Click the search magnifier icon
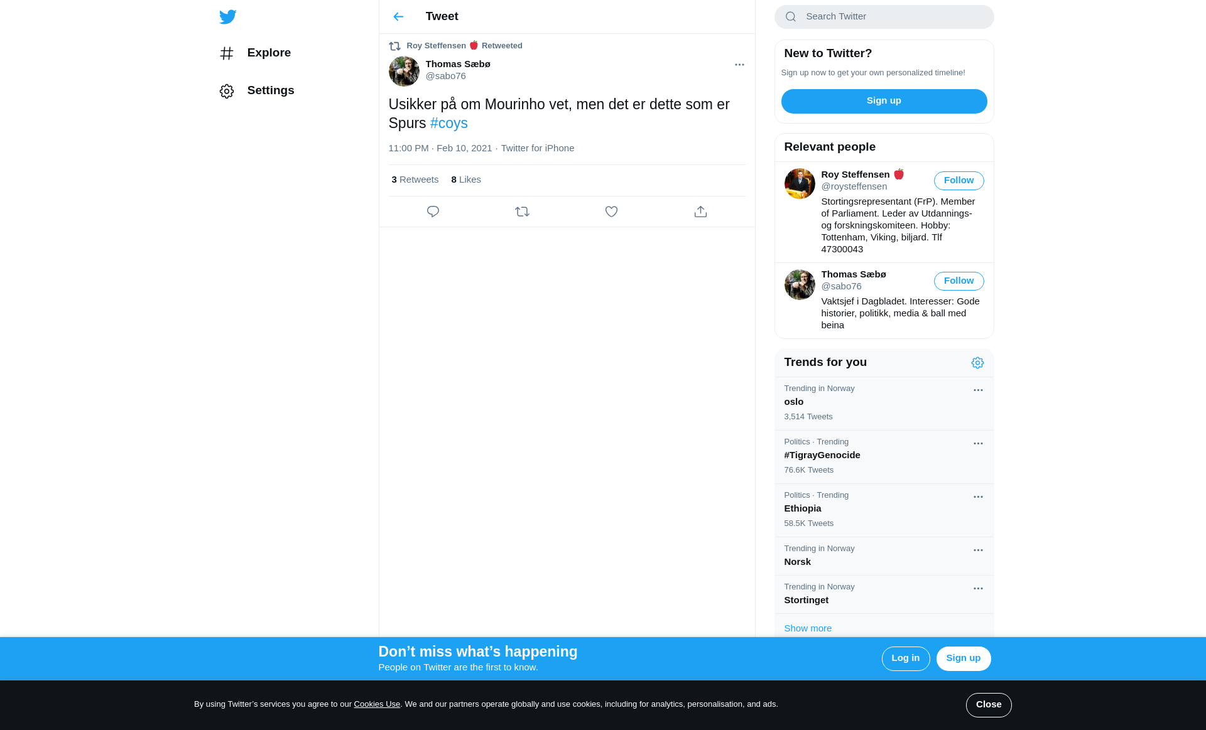 coord(791,17)
